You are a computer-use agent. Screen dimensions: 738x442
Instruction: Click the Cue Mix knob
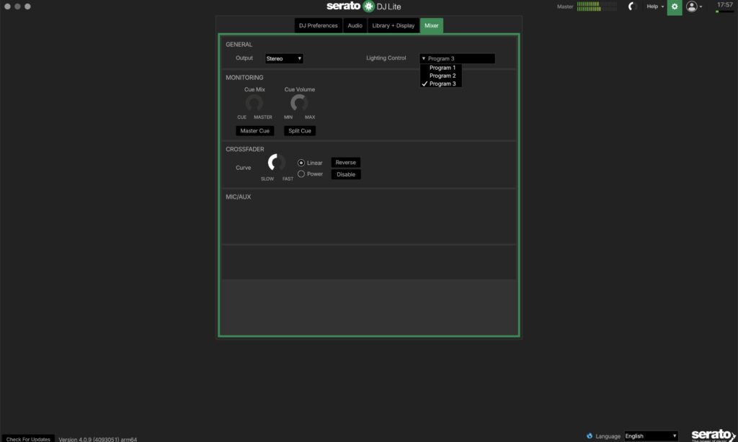254,102
